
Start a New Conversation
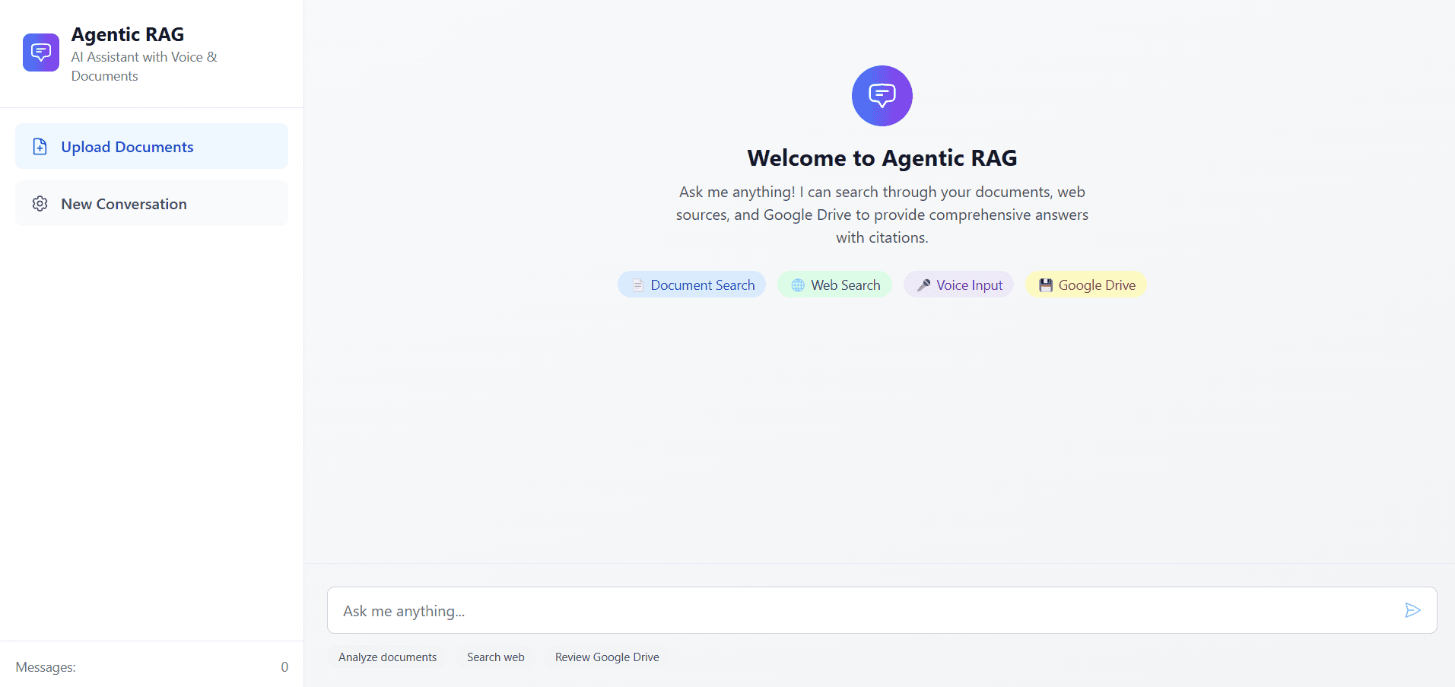(x=151, y=203)
